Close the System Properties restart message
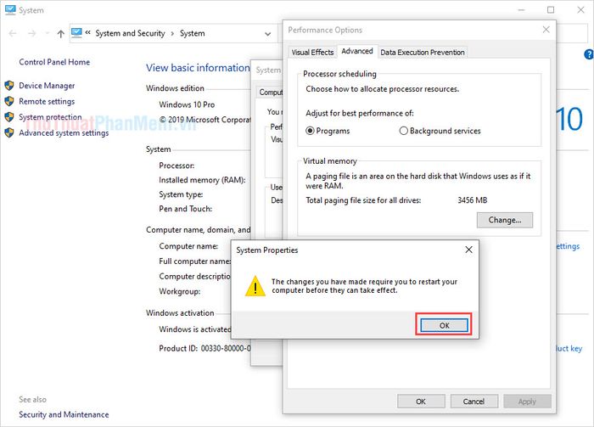 pyautogui.click(x=468, y=250)
